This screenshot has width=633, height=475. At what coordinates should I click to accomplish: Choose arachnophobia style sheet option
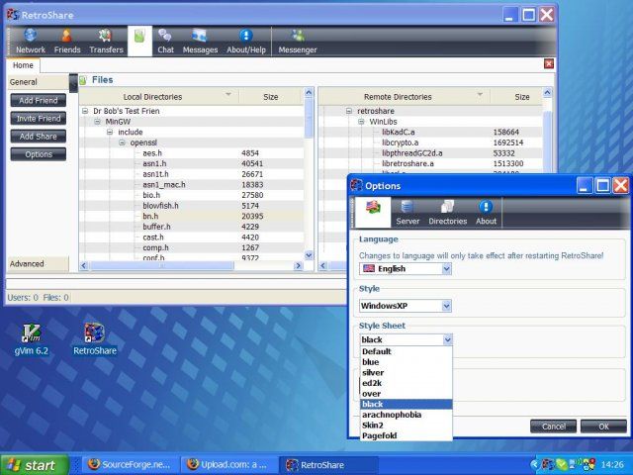pos(407,415)
